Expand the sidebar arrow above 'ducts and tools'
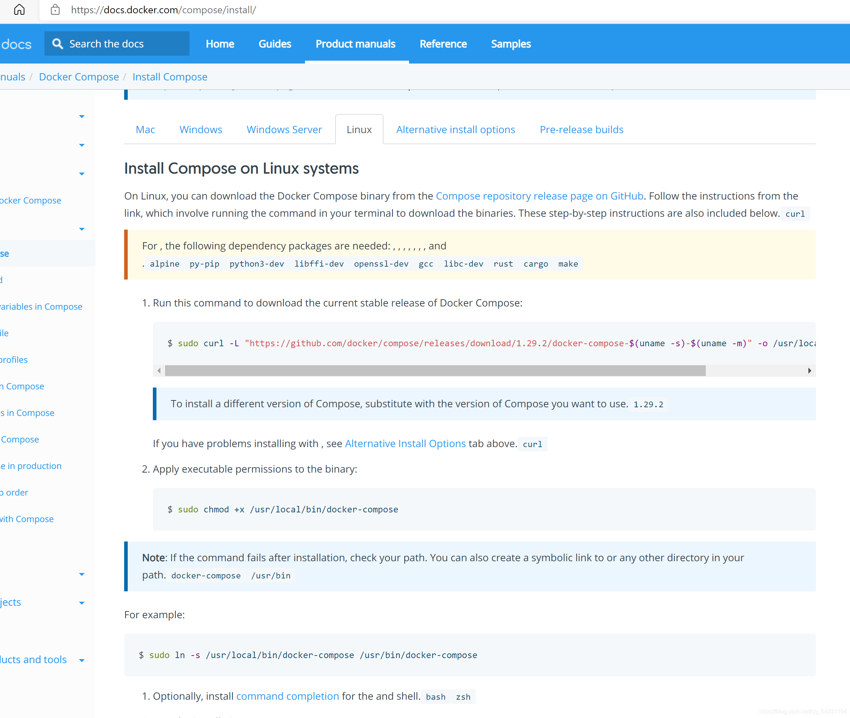The image size is (850, 718). [82, 574]
